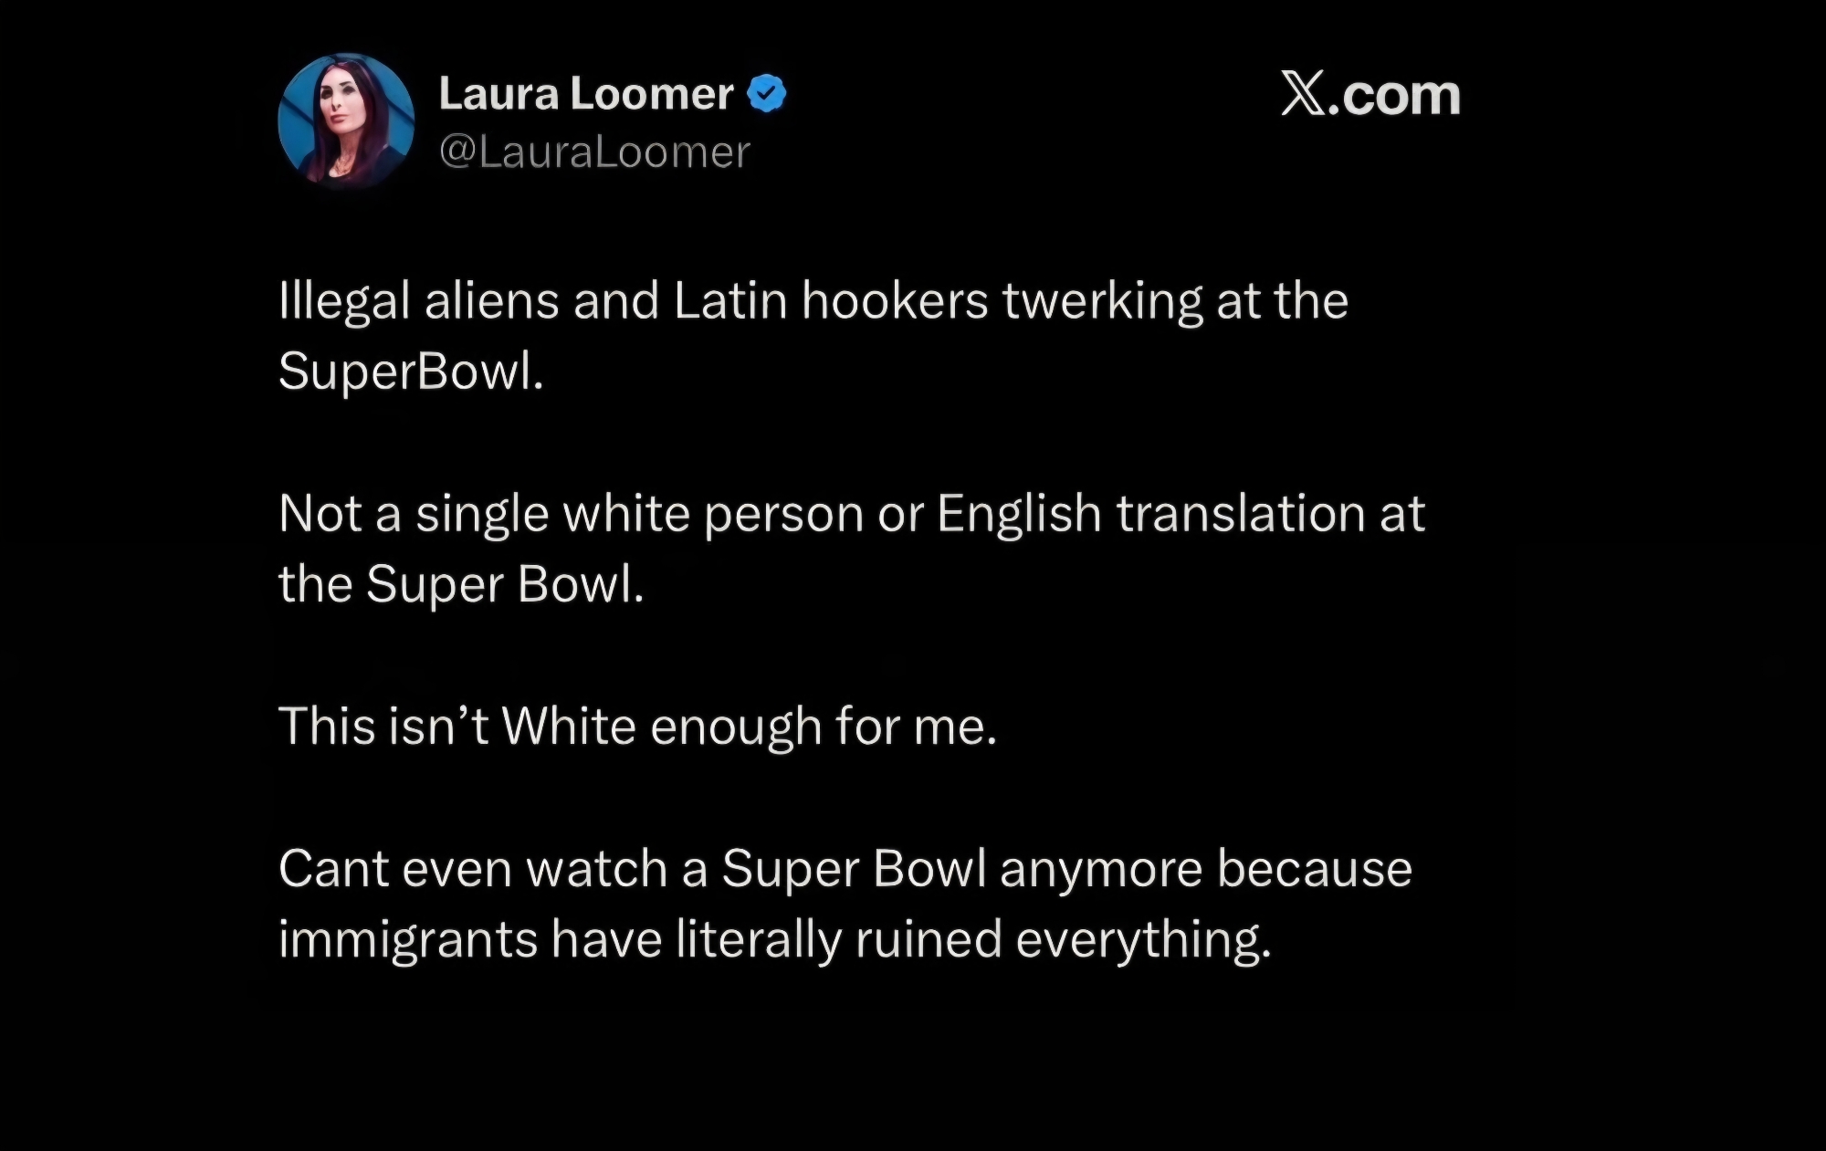
Task: Open the Laura Loomer display name
Action: [x=585, y=94]
